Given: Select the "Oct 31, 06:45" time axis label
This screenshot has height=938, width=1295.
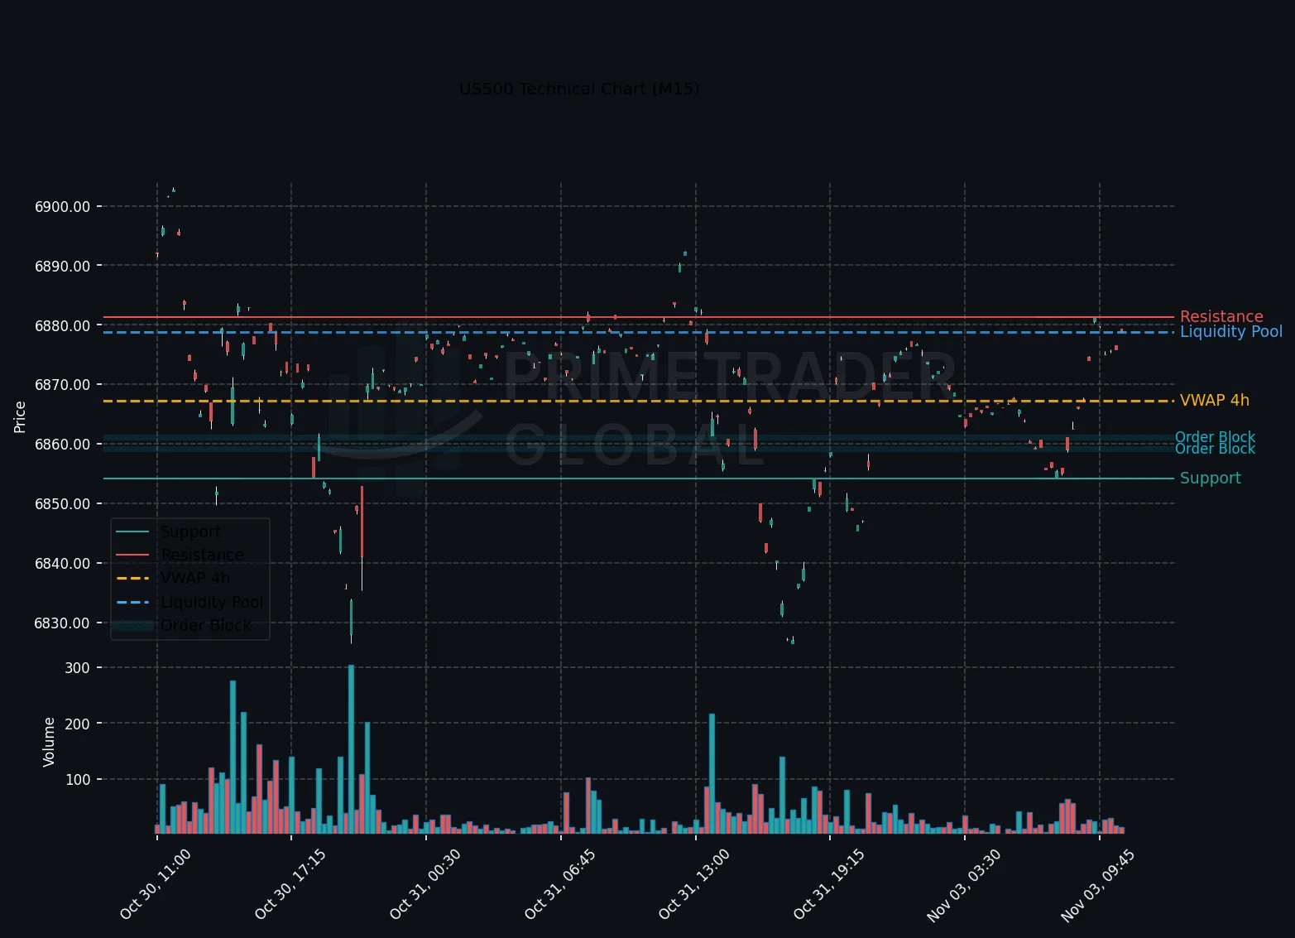Looking at the screenshot, I should 560,884.
